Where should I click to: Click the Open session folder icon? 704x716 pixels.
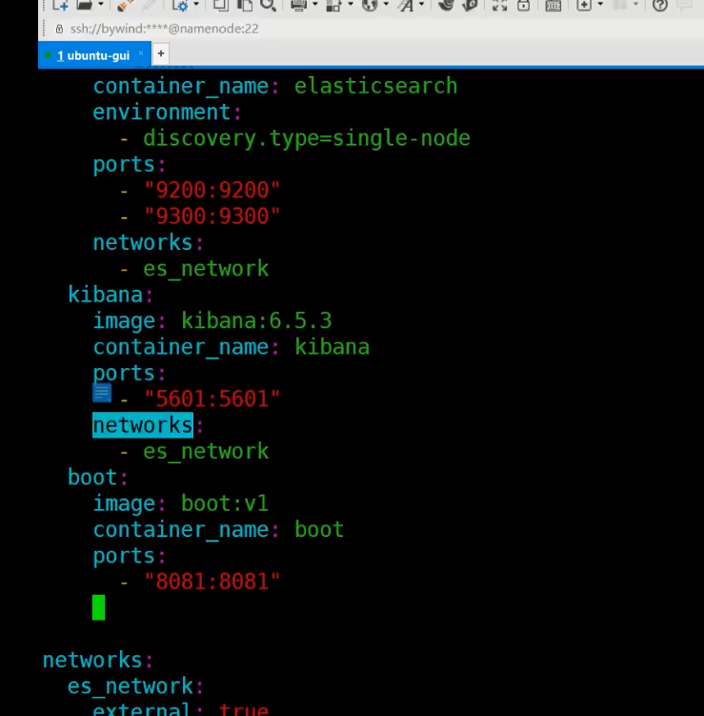(x=84, y=5)
